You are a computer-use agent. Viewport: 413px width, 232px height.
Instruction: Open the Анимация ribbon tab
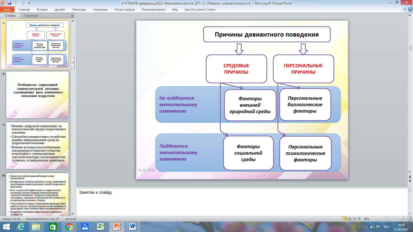coord(100,10)
